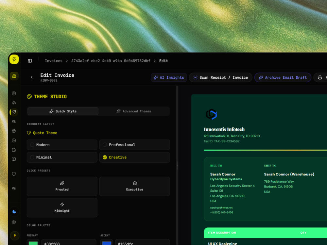Open the wallet icon in sidebar
This screenshot has height=245, width=327.
click(14, 150)
